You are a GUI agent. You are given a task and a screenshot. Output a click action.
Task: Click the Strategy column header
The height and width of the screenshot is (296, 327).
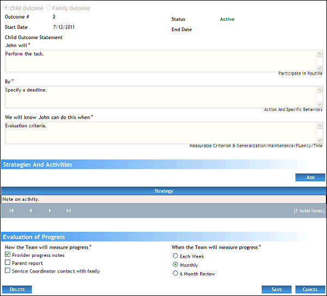point(163,191)
